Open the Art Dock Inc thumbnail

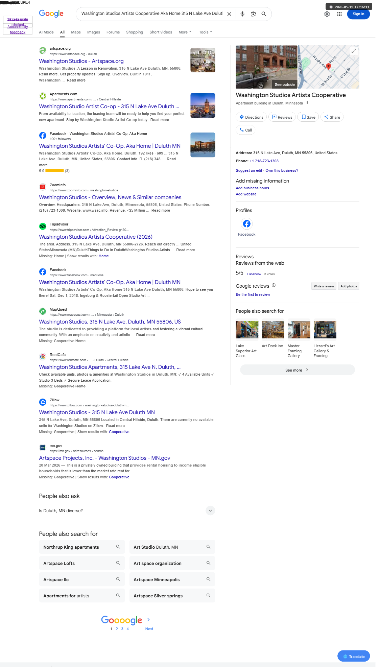[273, 330]
